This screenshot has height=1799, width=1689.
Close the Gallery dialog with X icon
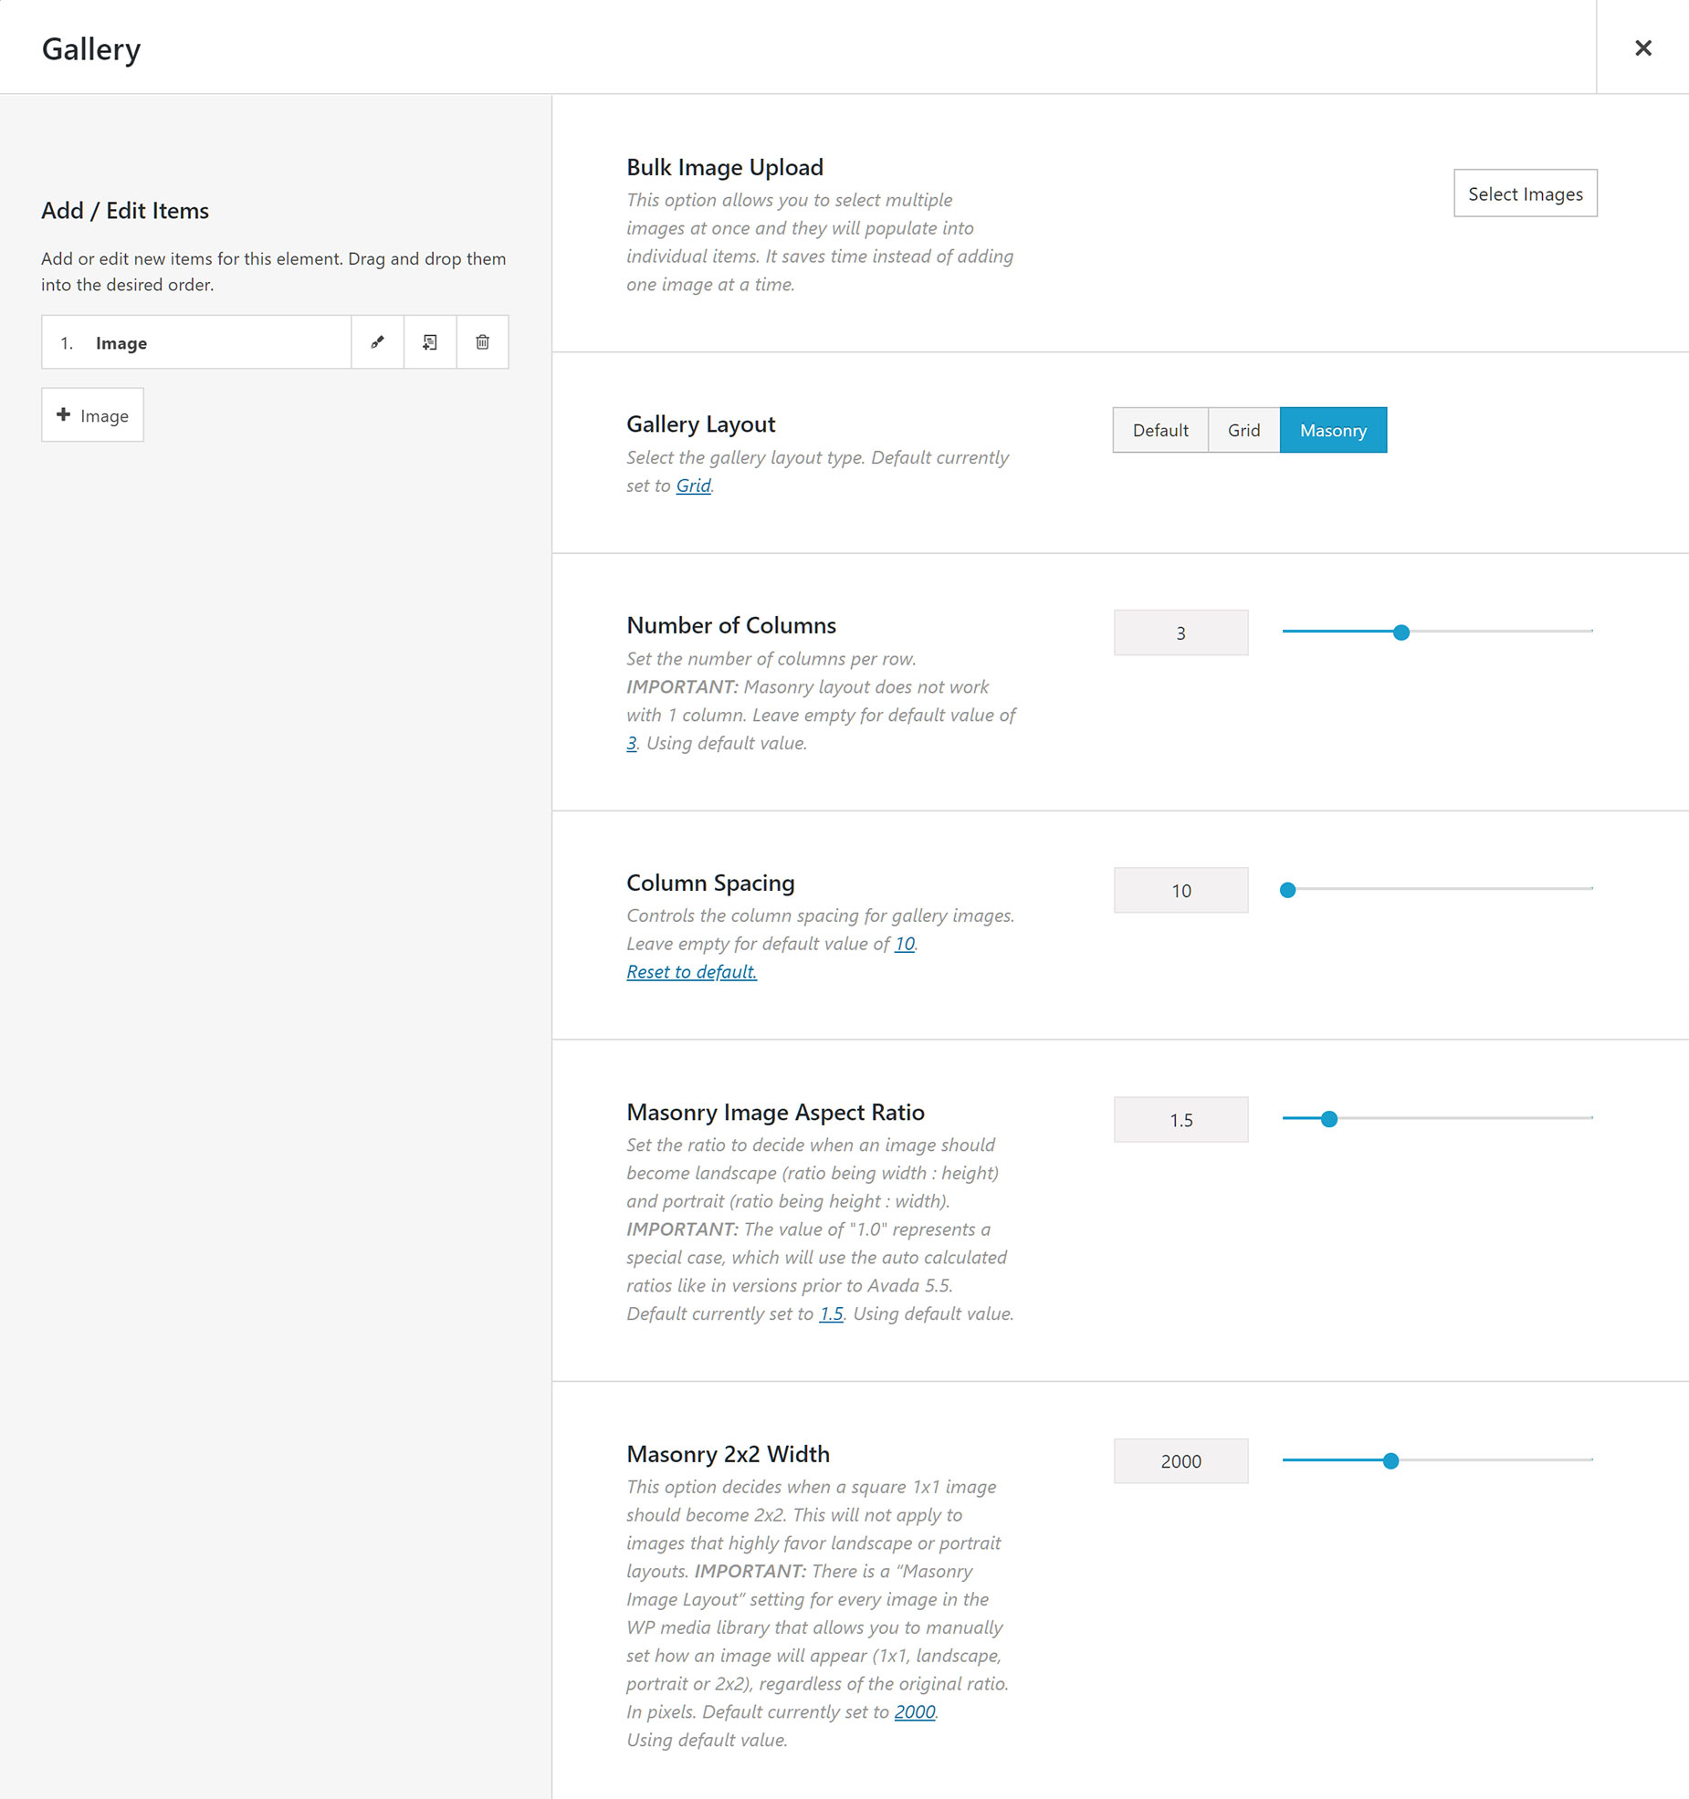point(1642,47)
